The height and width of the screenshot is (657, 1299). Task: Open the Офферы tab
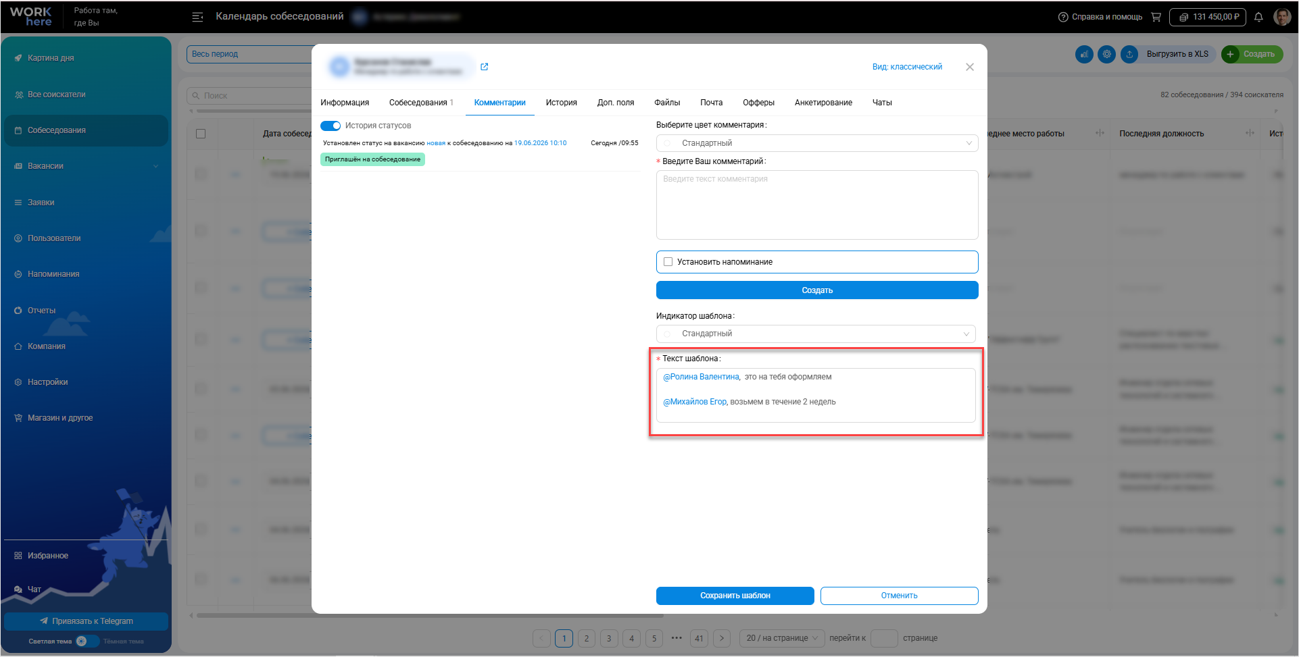click(x=758, y=103)
